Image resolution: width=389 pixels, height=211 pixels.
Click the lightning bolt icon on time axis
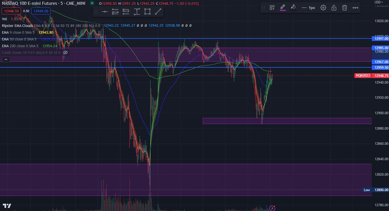(x=272, y=207)
